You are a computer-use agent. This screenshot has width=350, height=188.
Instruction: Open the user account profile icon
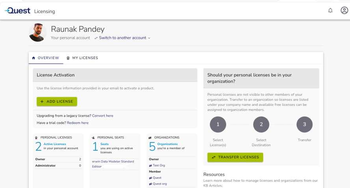(x=344, y=10)
